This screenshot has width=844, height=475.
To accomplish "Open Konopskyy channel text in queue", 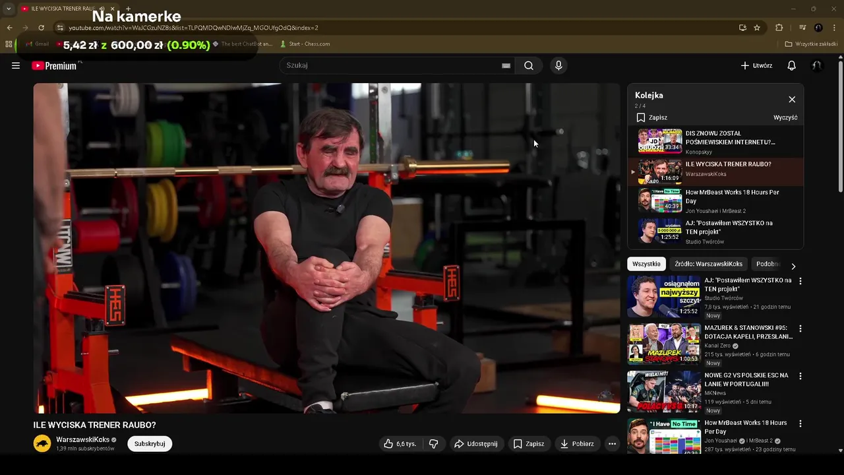I will click(x=699, y=152).
